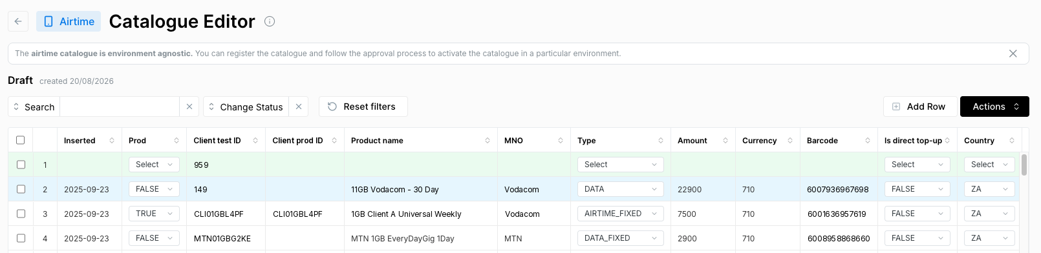Change DATA type dropdown in row 2
Image resolution: width=1041 pixels, height=253 pixels.
point(621,189)
